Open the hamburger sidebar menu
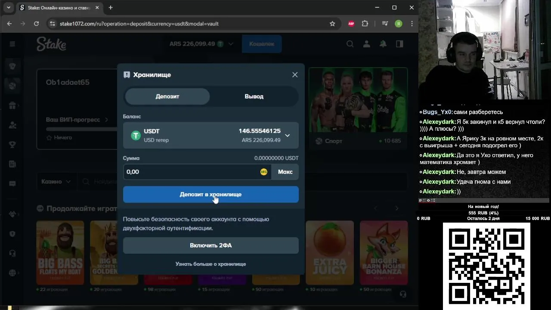 pos(12,44)
